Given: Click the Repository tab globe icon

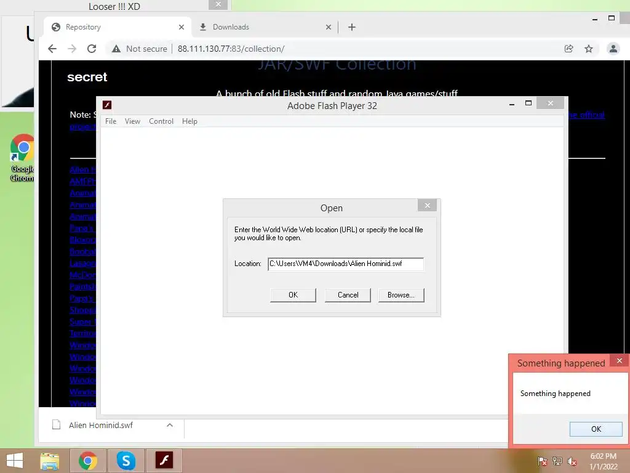Looking at the screenshot, I should pos(56,27).
